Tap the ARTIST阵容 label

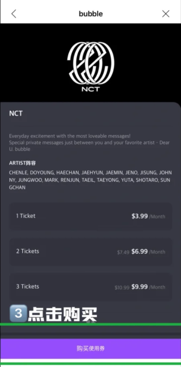click(23, 163)
